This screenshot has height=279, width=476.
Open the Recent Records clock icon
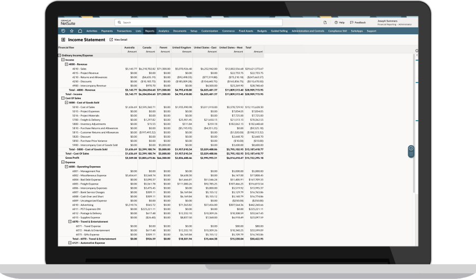click(64, 31)
